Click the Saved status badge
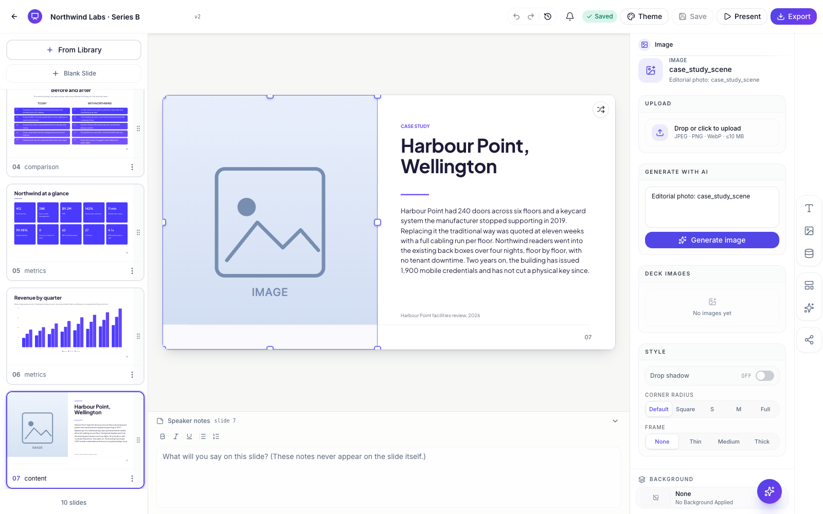This screenshot has width=823, height=514. pyautogui.click(x=600, y=16)
